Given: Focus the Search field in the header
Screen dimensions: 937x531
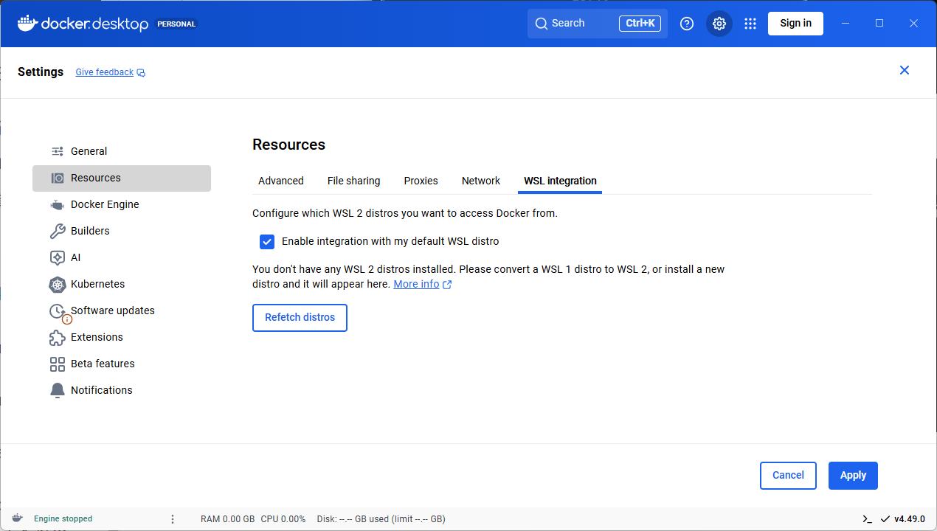Looking at the screenshot, I should point(598,24).
